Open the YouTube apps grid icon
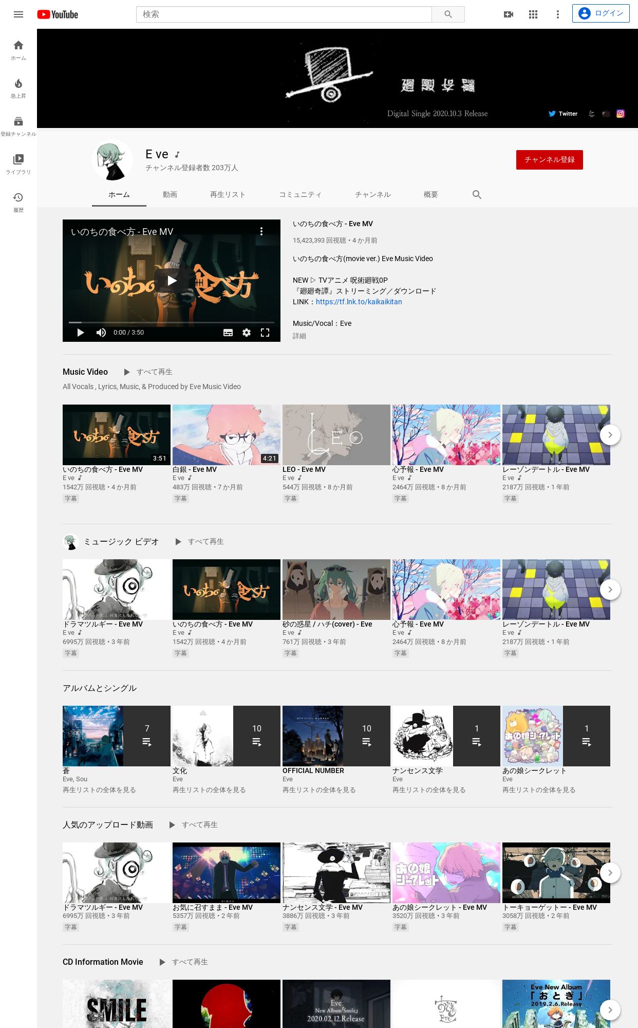 click(x=533, y=14)
